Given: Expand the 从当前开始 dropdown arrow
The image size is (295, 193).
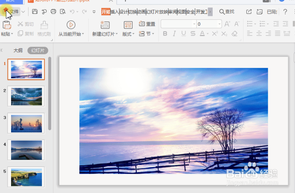Looking at the screenshot, I should pos(83,34).
